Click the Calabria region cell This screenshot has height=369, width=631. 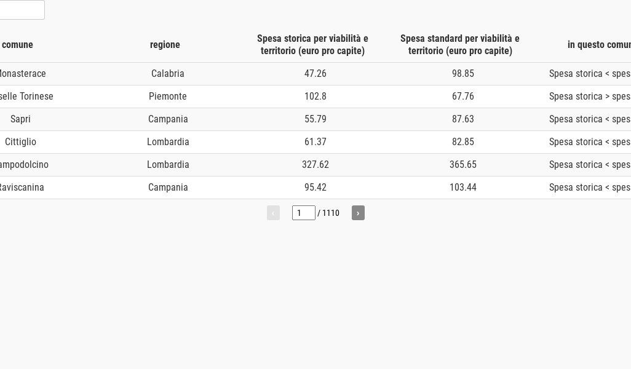click(168, 74)
